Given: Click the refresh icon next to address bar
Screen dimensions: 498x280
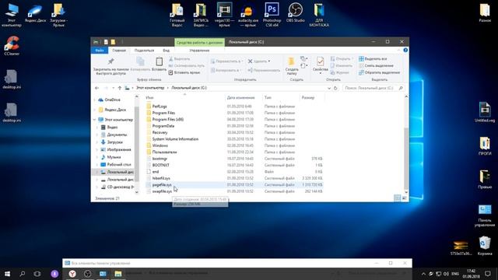Looking at the screenshot, I should [335, 88].
